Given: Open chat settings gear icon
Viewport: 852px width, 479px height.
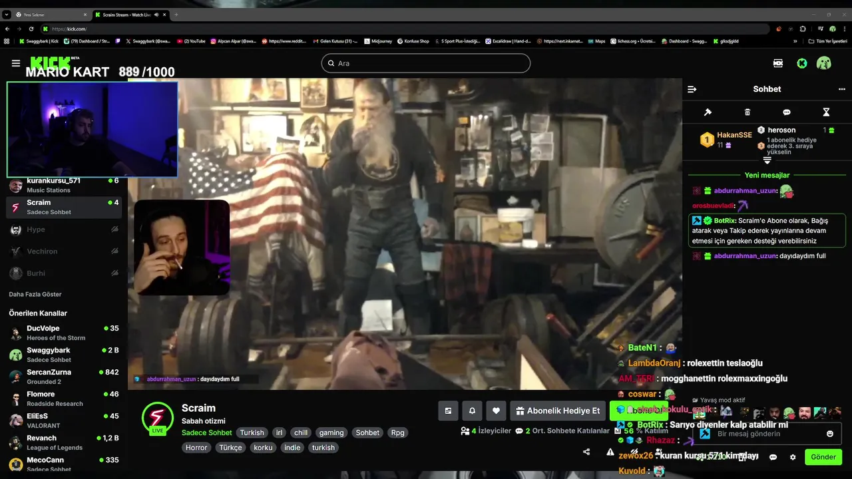Looking at the screenshot, I should click(x=793, y=457).
